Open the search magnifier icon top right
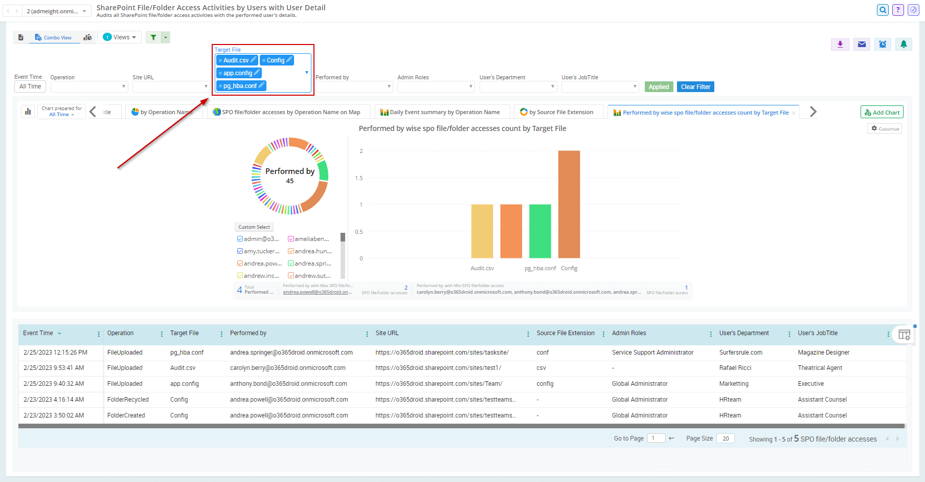The image size is (925, 482). [x=883, y=10]
